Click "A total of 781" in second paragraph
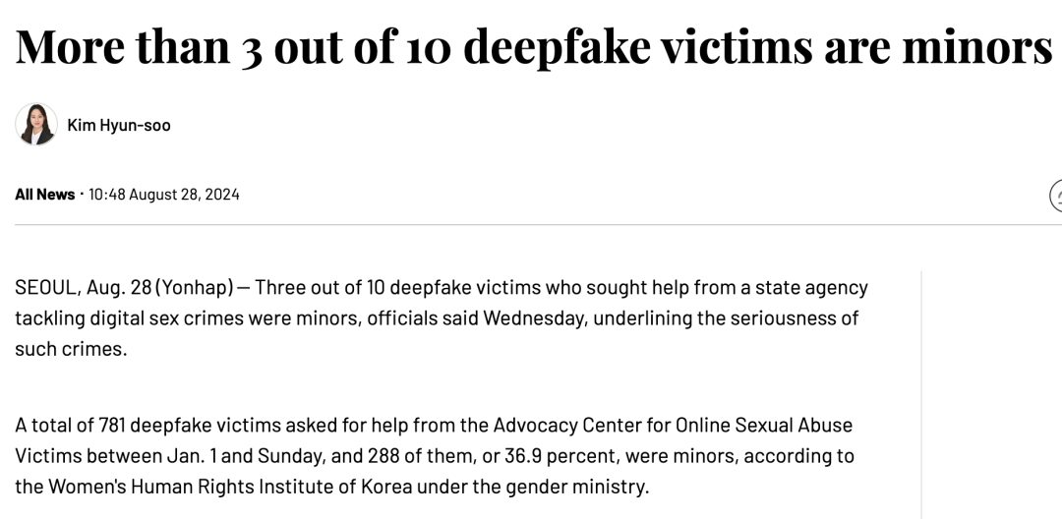The width and height of the screenshot is (1062, 519). (x=69, y=426)
